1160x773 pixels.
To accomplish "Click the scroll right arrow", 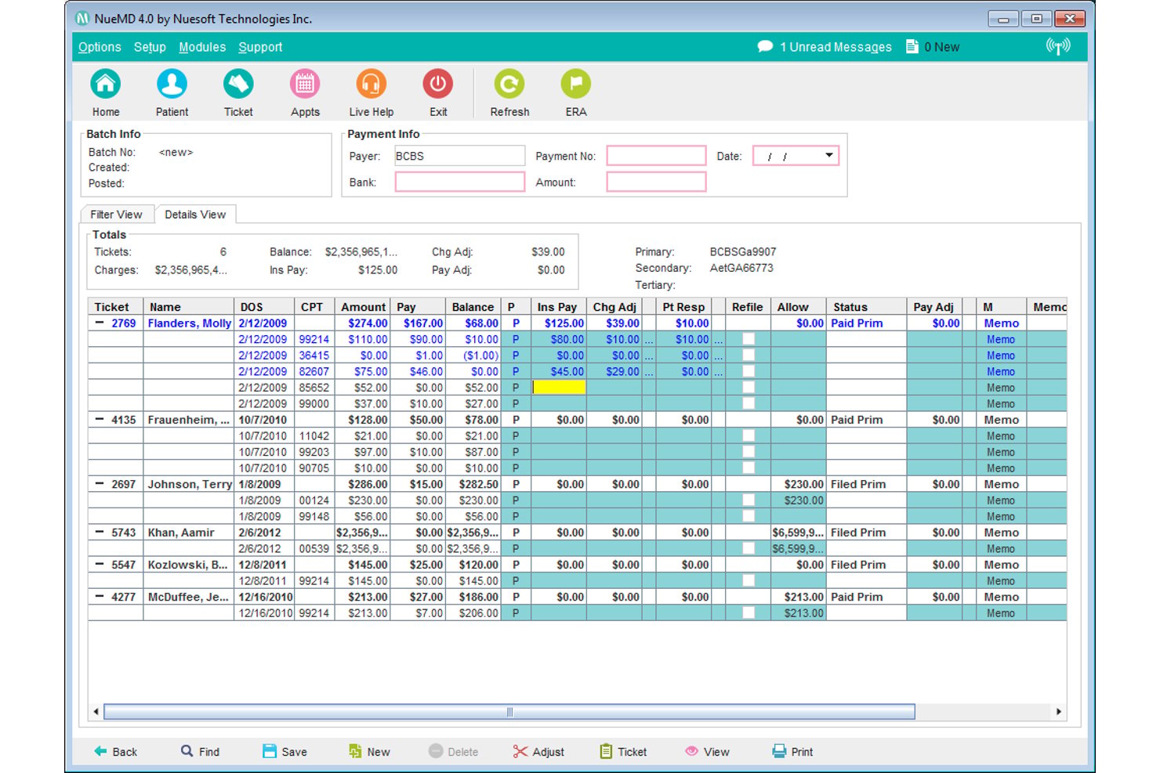I will (x=1059, y=712).
